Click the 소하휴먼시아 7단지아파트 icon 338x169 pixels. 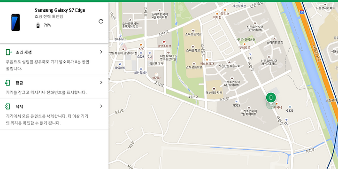pos(248,108)
